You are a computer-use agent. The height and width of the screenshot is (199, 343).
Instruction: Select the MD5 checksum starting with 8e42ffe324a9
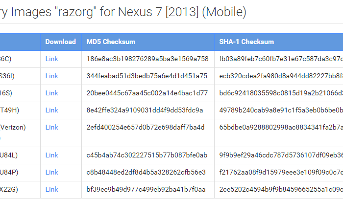(x=145, y=110)
